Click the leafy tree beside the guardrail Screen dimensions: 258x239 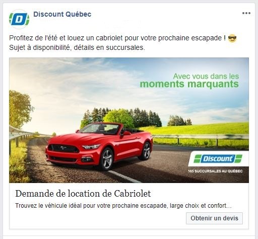(x=20, y=108)
